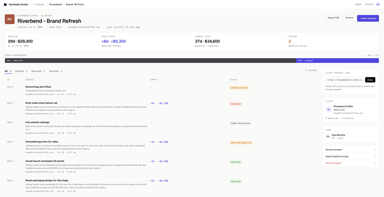The width and height of the screenshot is (384, 197).
Task: Click 'Riverbend - Brand Refresh' breadcrumb title
Action: click(x=66, y=4)
